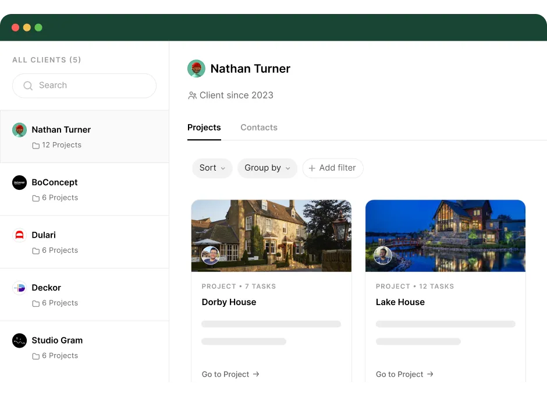The image size is (547, 396).
Task: Open the Group by dropdown
Action: 267,168
